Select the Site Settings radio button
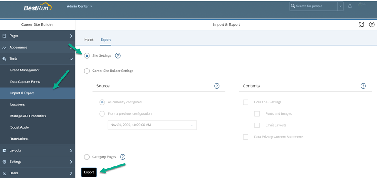This screenshot has width=377, height=178. click(x=87, y=56)
